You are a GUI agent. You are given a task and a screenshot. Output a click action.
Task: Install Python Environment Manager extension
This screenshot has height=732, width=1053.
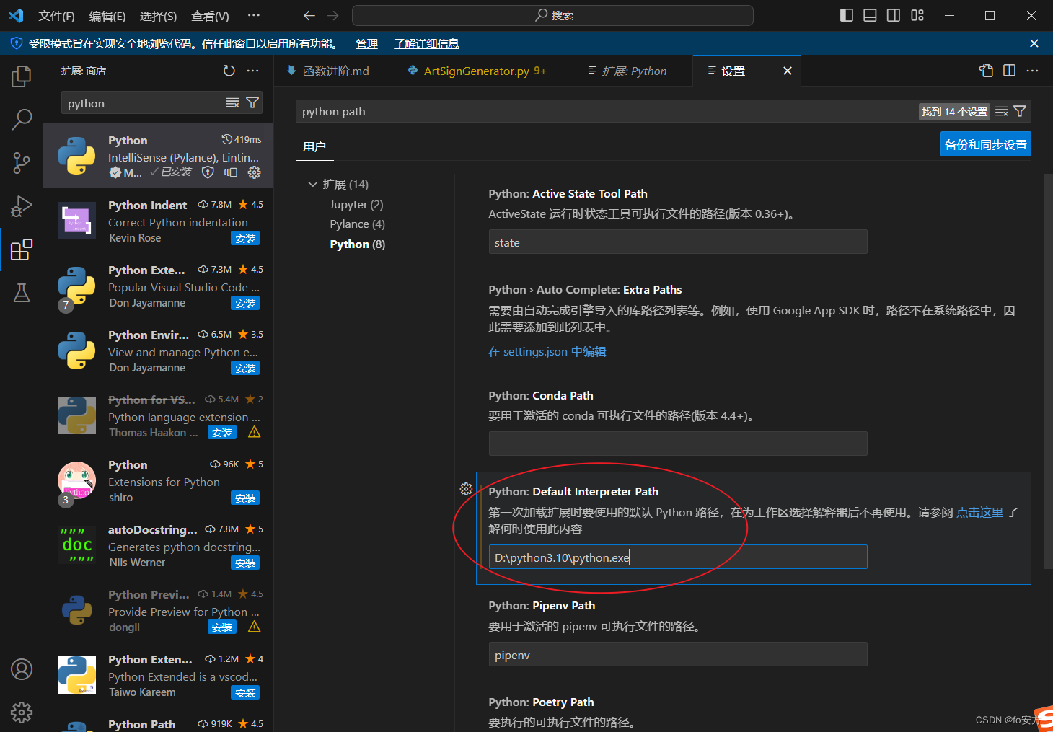(245, 369)
